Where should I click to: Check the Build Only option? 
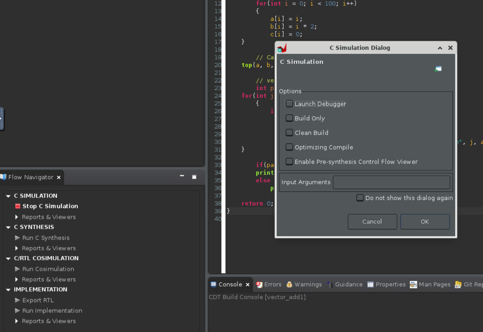click(x=289, y=118)
